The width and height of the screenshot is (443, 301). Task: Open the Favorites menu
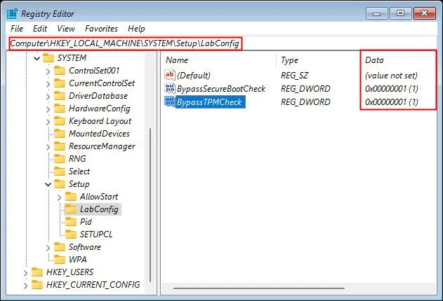(101, 29)
